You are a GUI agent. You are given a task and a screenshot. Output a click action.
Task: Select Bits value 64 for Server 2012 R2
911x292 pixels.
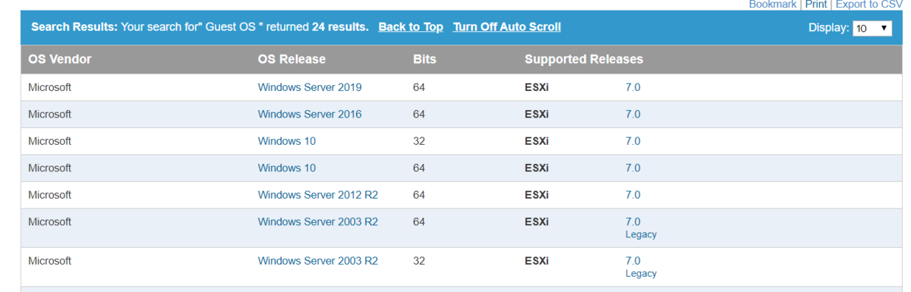coord(419,195)
